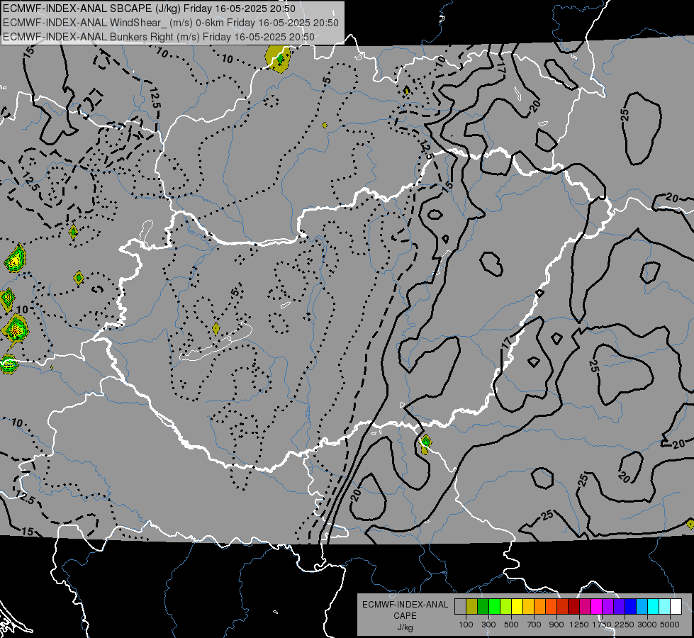
Task: Click the J/kg unit label in legend
Action: [405, 627]
